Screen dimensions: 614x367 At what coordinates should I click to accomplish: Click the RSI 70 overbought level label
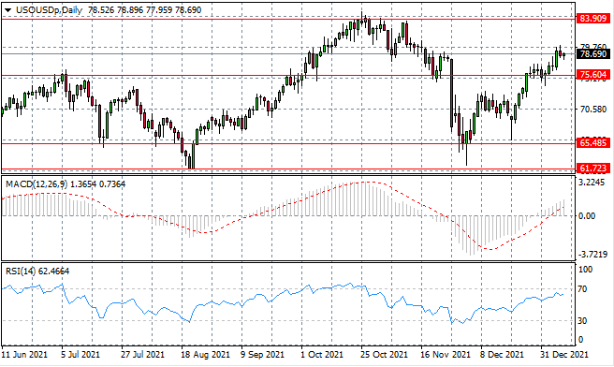[x=582, y=289]
